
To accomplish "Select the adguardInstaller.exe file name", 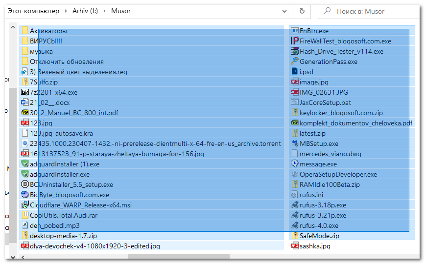I will pos(60,175).
